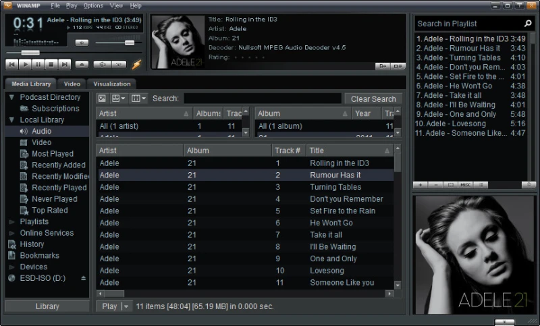540x326 pixels.
Task: Open the Play button dropdown arrow
Action: pos(126,306)
